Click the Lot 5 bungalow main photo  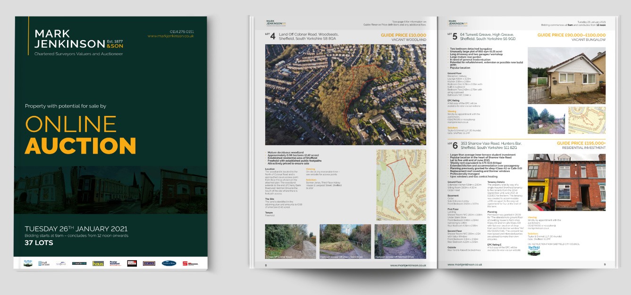pyautogui.click(x=566, y=75)
